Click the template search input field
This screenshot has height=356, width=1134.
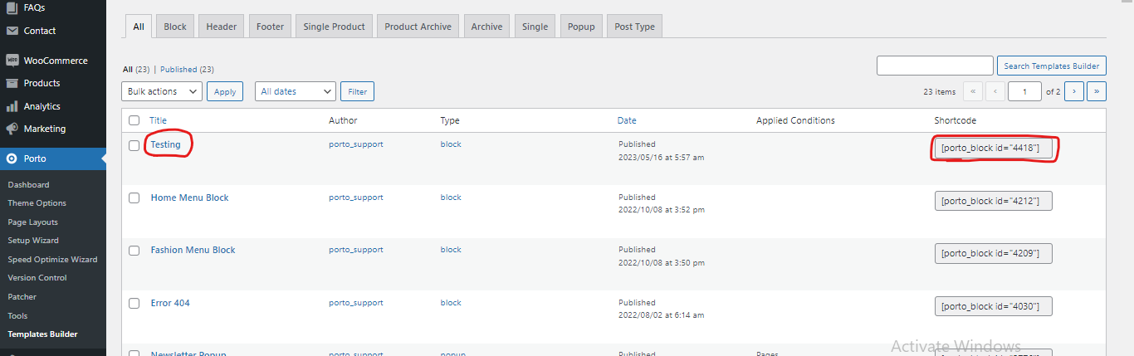(x=935, y=66)
